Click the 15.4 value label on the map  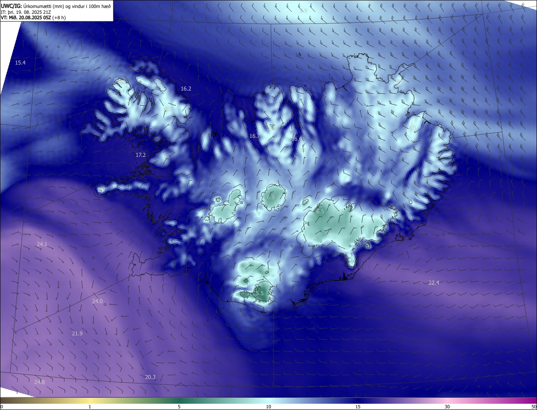coord(20,63)
